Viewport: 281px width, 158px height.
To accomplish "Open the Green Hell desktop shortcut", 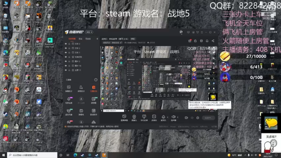I will coord(28,29).
